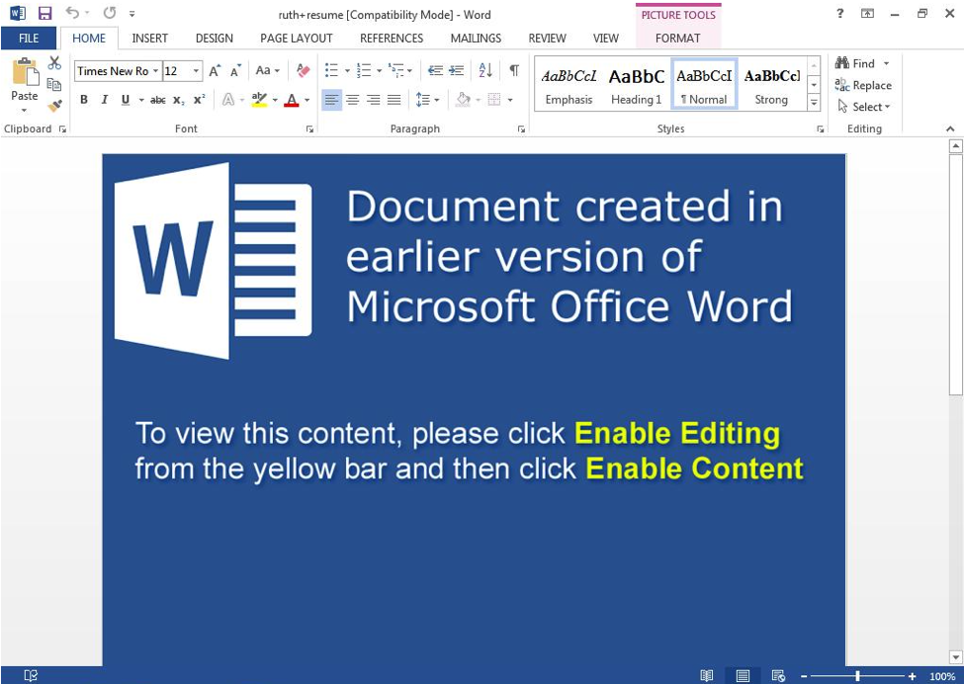This screenshot has width=964, height=684.
Task: Open Numbering list dropdown arrow
Action: [380, 71]
